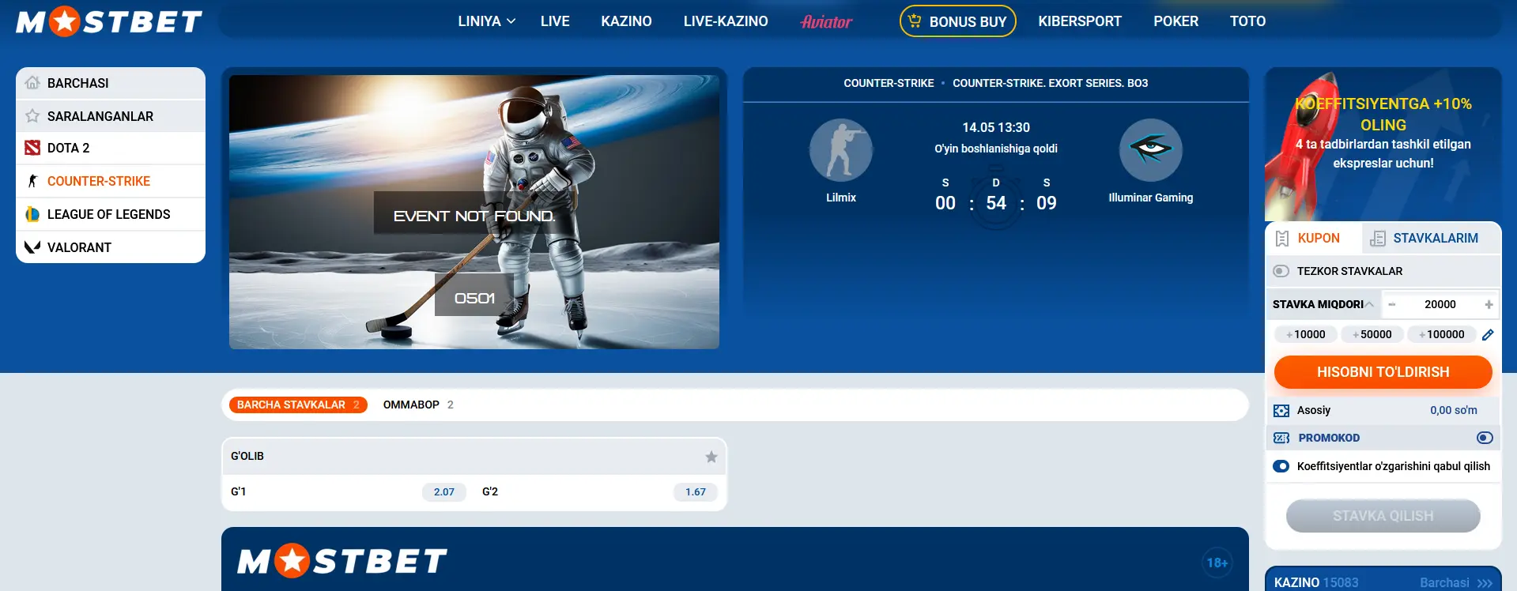The image size is (1517, 591).
Task: Open Exort Series BO3 tournament link
Action: click(x=1050, y=83)
